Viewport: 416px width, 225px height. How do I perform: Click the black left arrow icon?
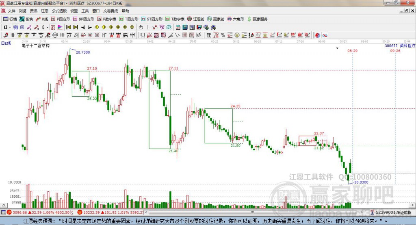pos(83,27)
